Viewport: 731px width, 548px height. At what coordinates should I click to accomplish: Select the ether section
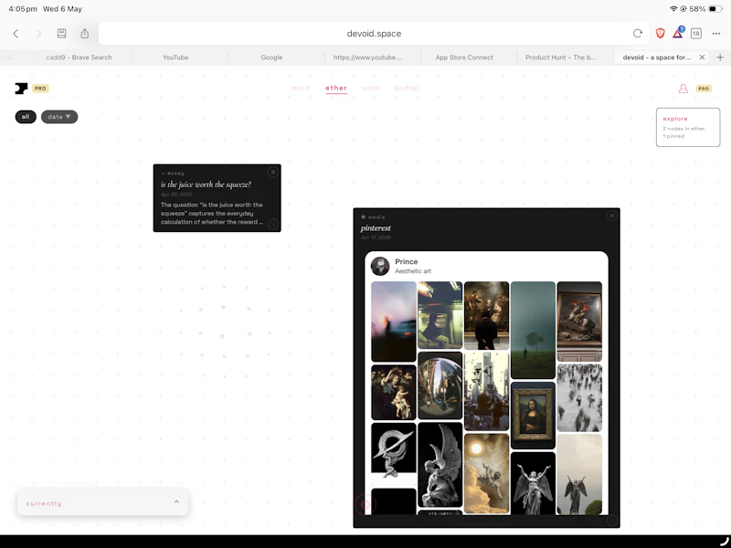pyautogui.click(x=336, y=88)
